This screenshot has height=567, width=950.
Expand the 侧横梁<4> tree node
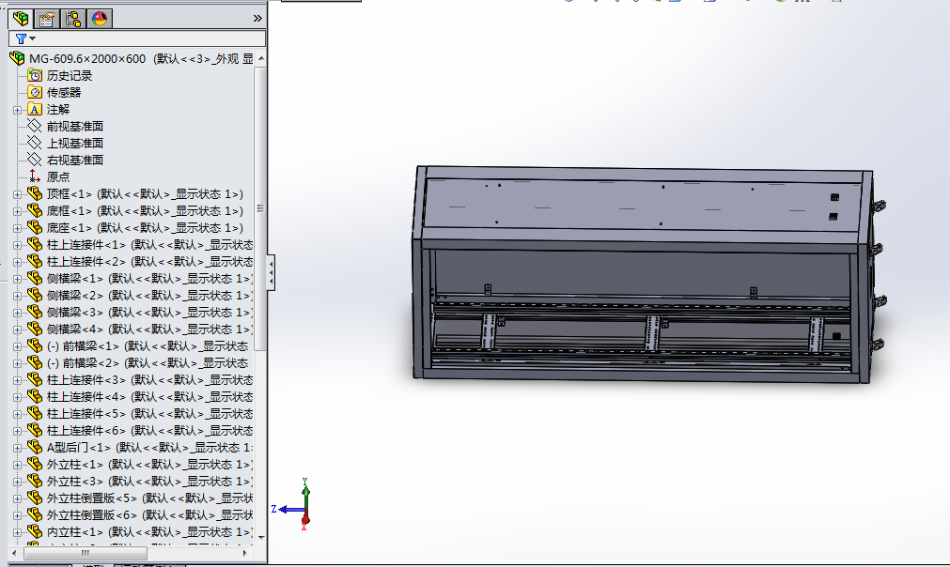pyautogui.click(x=17, y=329)
